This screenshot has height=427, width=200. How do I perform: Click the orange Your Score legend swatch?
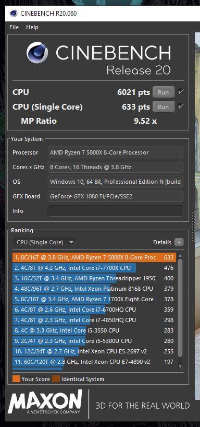tap(16, 379)
